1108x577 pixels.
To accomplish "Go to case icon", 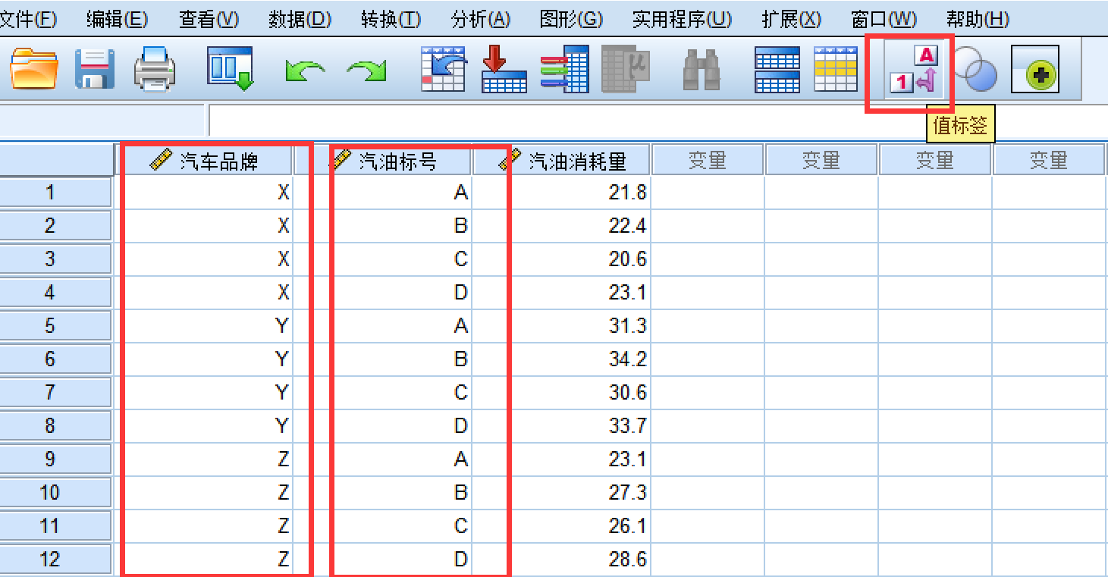I will click(x=444, y=70).
